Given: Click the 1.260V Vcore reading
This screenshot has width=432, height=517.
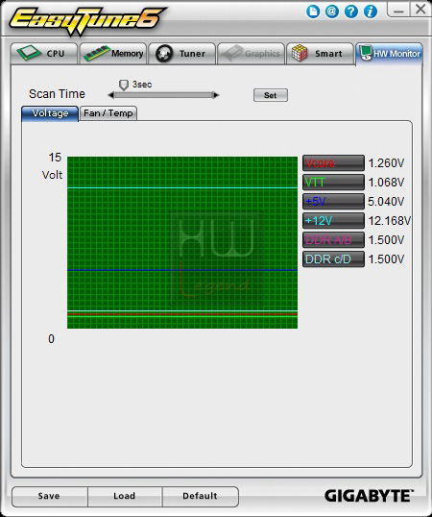Looking at the screenshot, I should point(386,162).
